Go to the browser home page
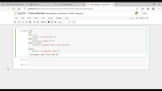 tap(19, 9)
